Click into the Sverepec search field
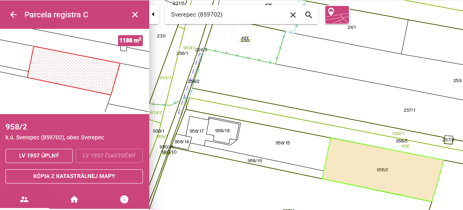This screenshot has width=463, height=210. [226, 15]
